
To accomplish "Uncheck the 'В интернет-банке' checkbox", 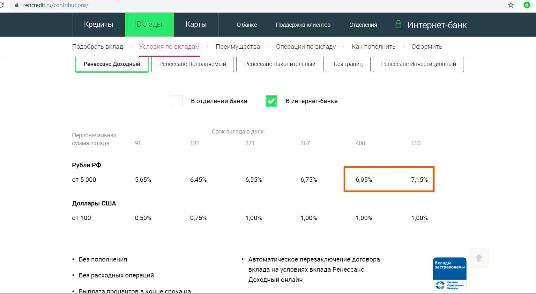I will tap(272, 101).
